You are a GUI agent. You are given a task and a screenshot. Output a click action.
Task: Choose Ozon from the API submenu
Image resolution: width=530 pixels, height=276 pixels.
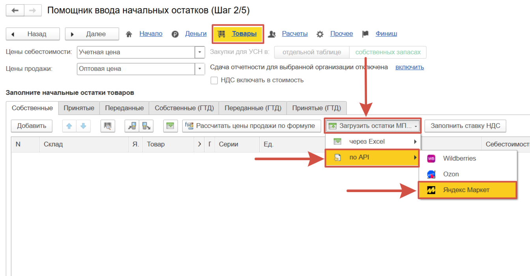[451, 174]
